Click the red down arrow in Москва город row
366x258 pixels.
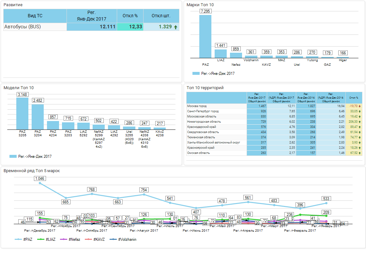coord(359,106)
